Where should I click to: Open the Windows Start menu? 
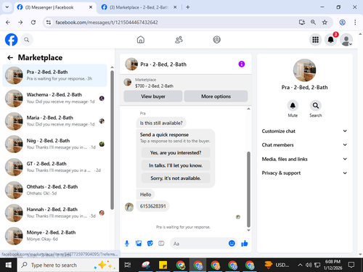pyautogui.click(x=9, y=265)
